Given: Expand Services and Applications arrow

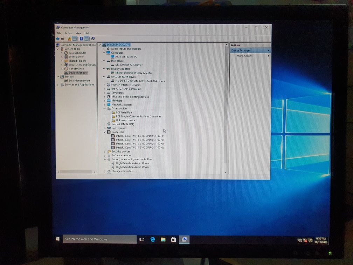Looking at the screenshot, I should [58, 85].
